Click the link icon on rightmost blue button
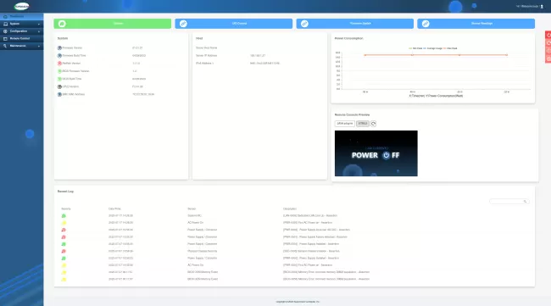551x306 pixels. (426, 24)
